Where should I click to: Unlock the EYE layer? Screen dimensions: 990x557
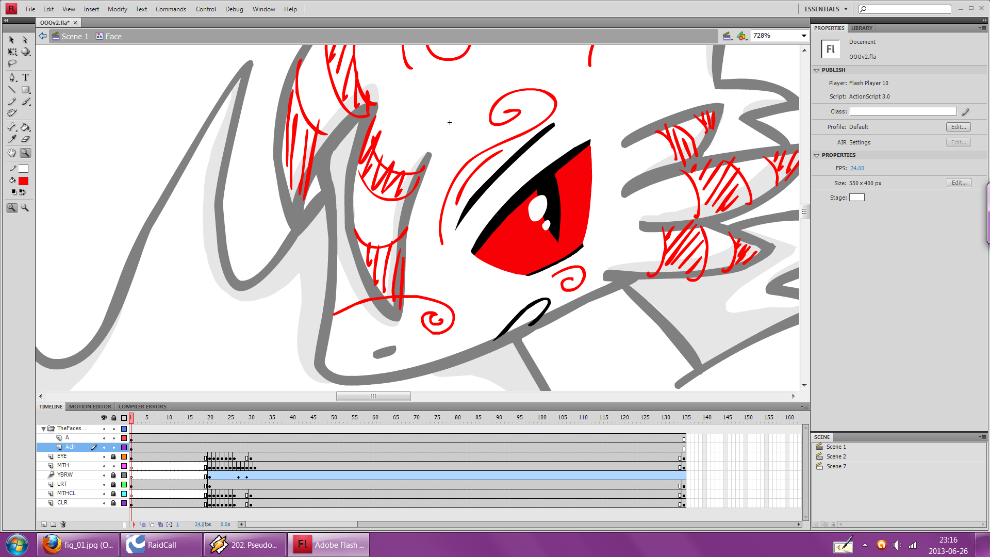113,456
